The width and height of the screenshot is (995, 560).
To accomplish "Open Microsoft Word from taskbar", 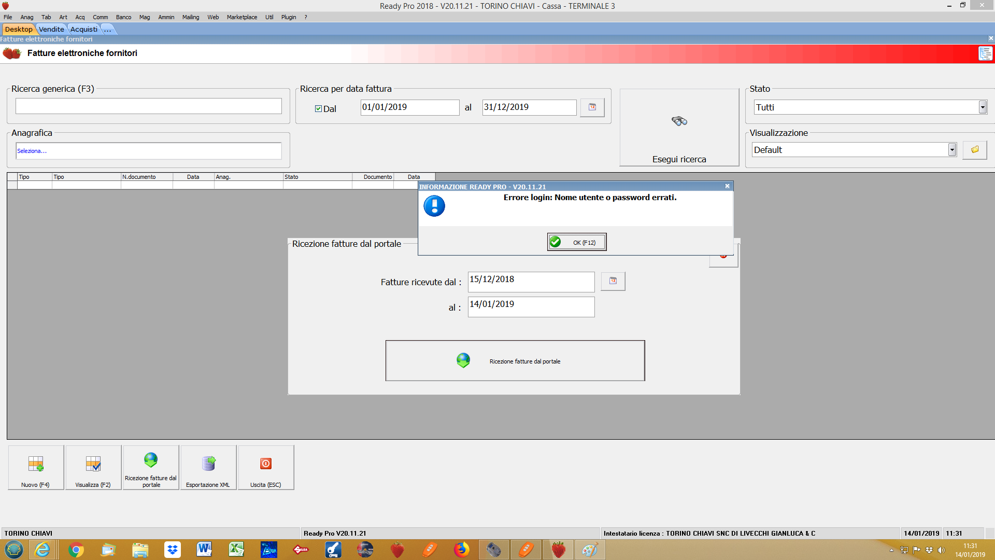I will coord(204,550).
